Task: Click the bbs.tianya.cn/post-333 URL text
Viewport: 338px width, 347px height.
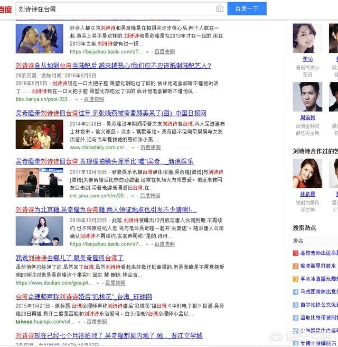Action: pos(44,99)
